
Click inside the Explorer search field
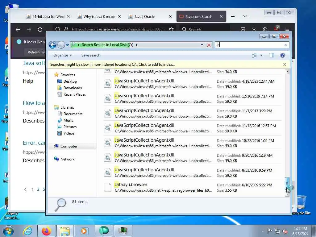249,45
